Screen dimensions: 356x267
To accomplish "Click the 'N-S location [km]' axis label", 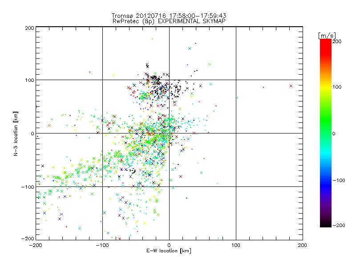I will 16,134.
